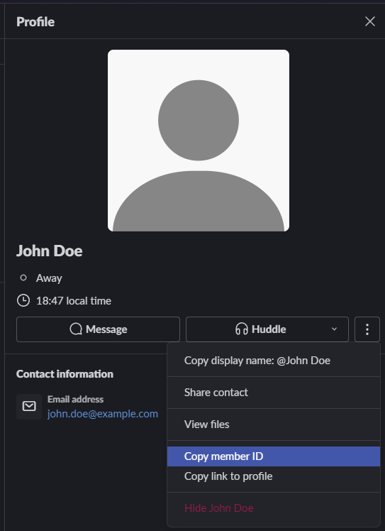Select Copy link to profile
385x531 pixels.
coord(274,476)
